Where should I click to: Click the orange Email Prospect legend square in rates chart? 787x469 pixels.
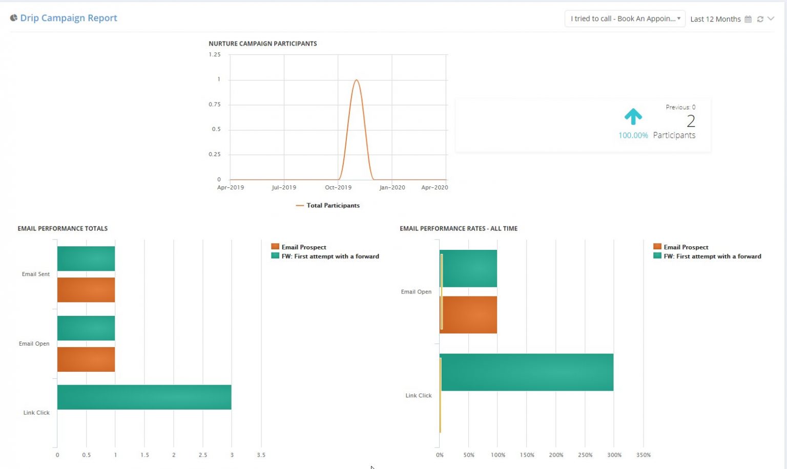tap(656, 247)
